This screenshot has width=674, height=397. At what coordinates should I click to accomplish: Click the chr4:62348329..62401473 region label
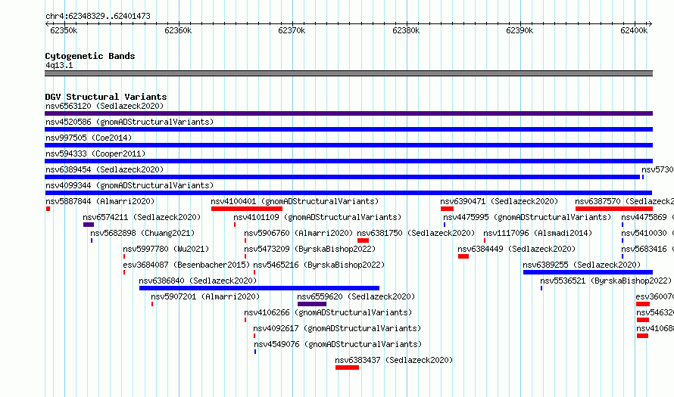[98, 16]
